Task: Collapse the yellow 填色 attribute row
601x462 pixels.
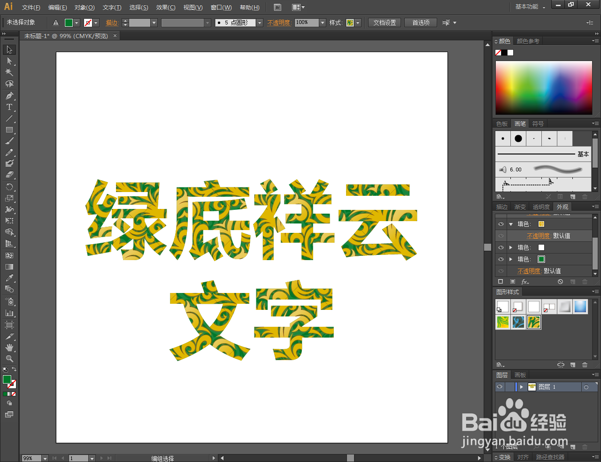Action: point(511,224)
